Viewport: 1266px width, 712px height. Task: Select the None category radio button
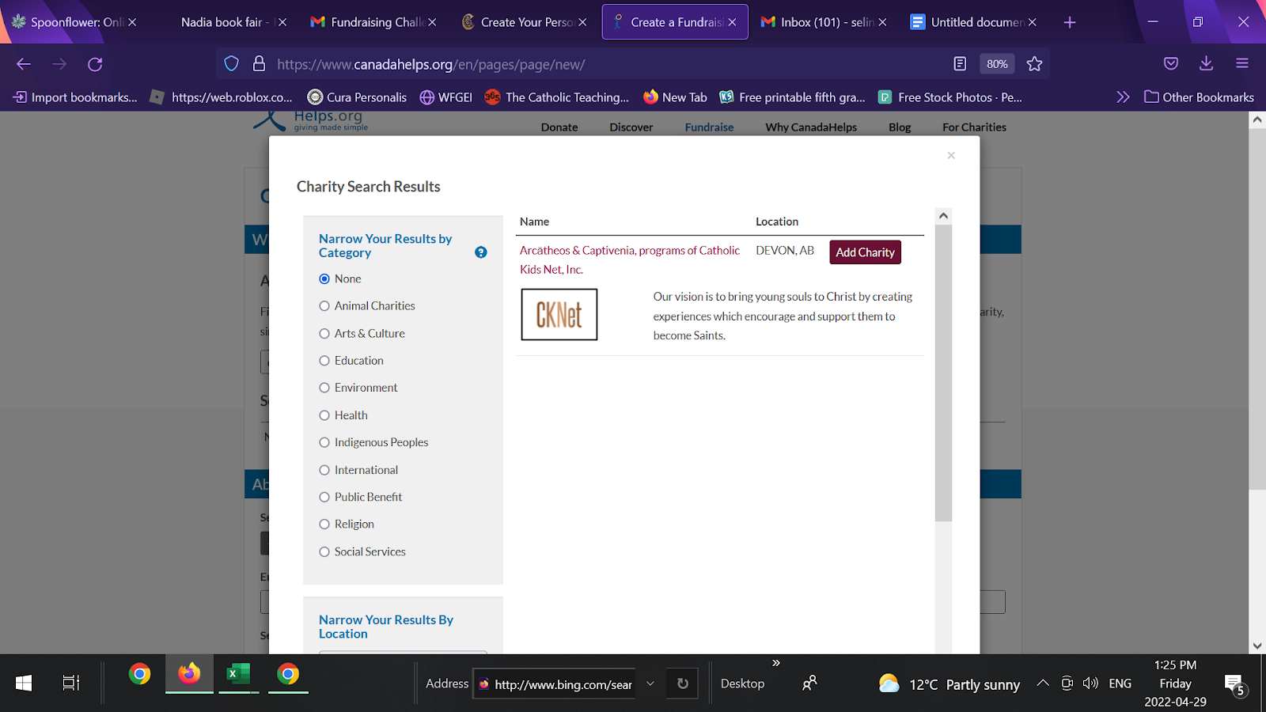click(x=324, y=278)
